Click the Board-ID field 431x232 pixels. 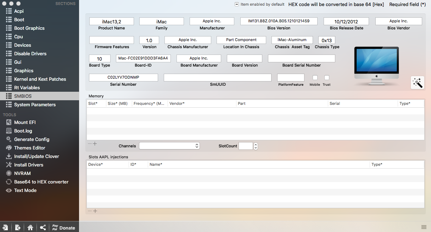[143, 58]
